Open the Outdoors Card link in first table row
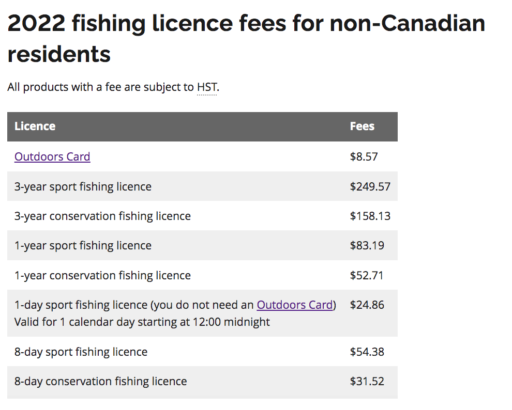Screen dimensions: 512x410 pyautogui.click(x=52, y=156)
